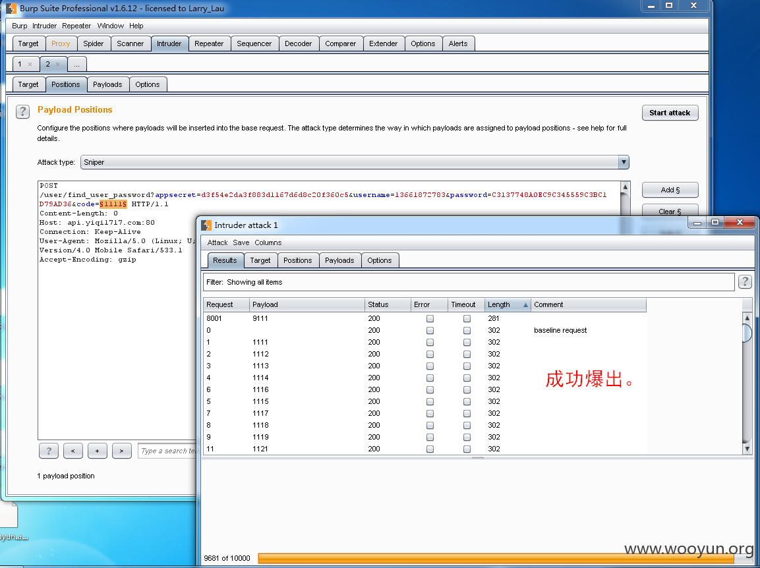The width and height of the screenshot is (760, 568).
Task: Open the Alerts tab
Action: [x=458, y=43]
